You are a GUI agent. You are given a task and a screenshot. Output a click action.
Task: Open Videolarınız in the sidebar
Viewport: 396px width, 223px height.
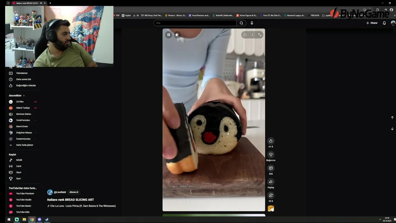[x=22, y=73]
